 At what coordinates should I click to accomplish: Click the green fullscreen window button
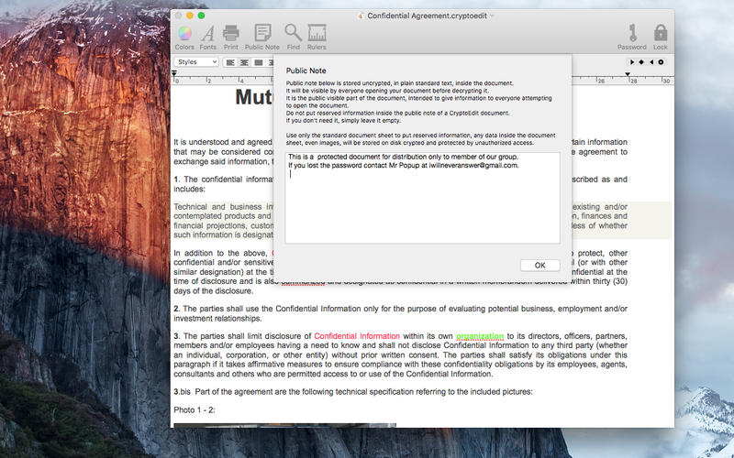click(x=201, y=16)
